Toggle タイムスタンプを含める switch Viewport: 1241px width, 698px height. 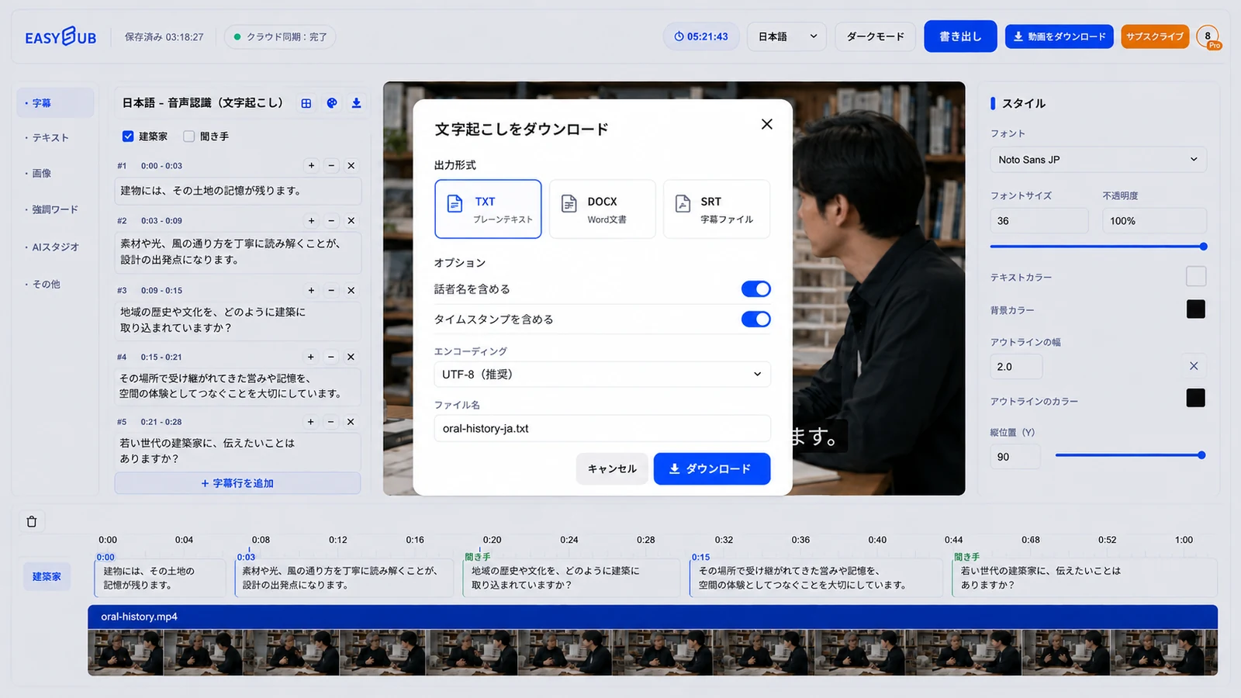point(755,320)
